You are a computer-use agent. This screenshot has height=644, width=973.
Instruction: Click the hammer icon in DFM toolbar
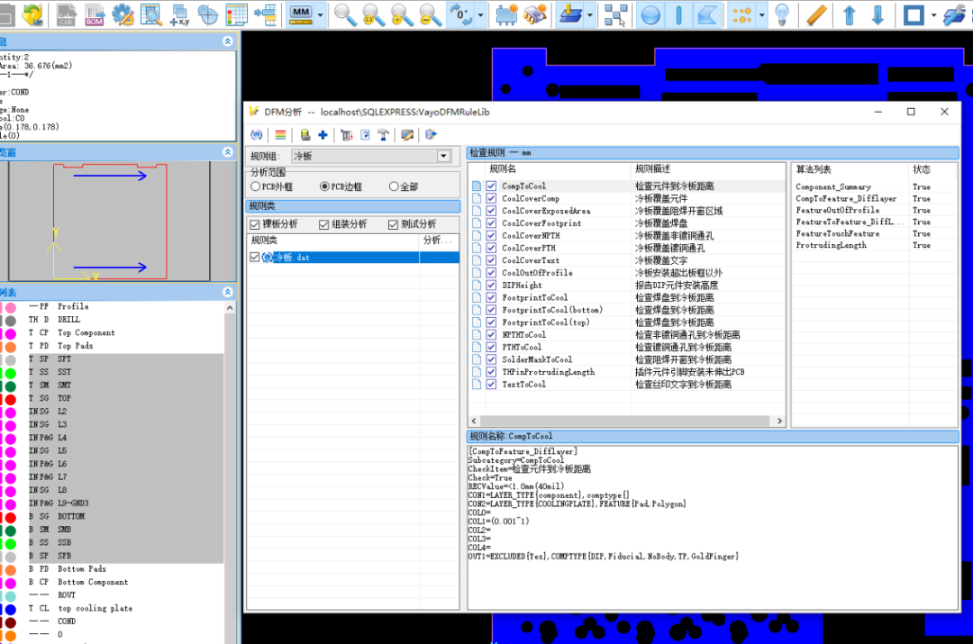point(384,134)
